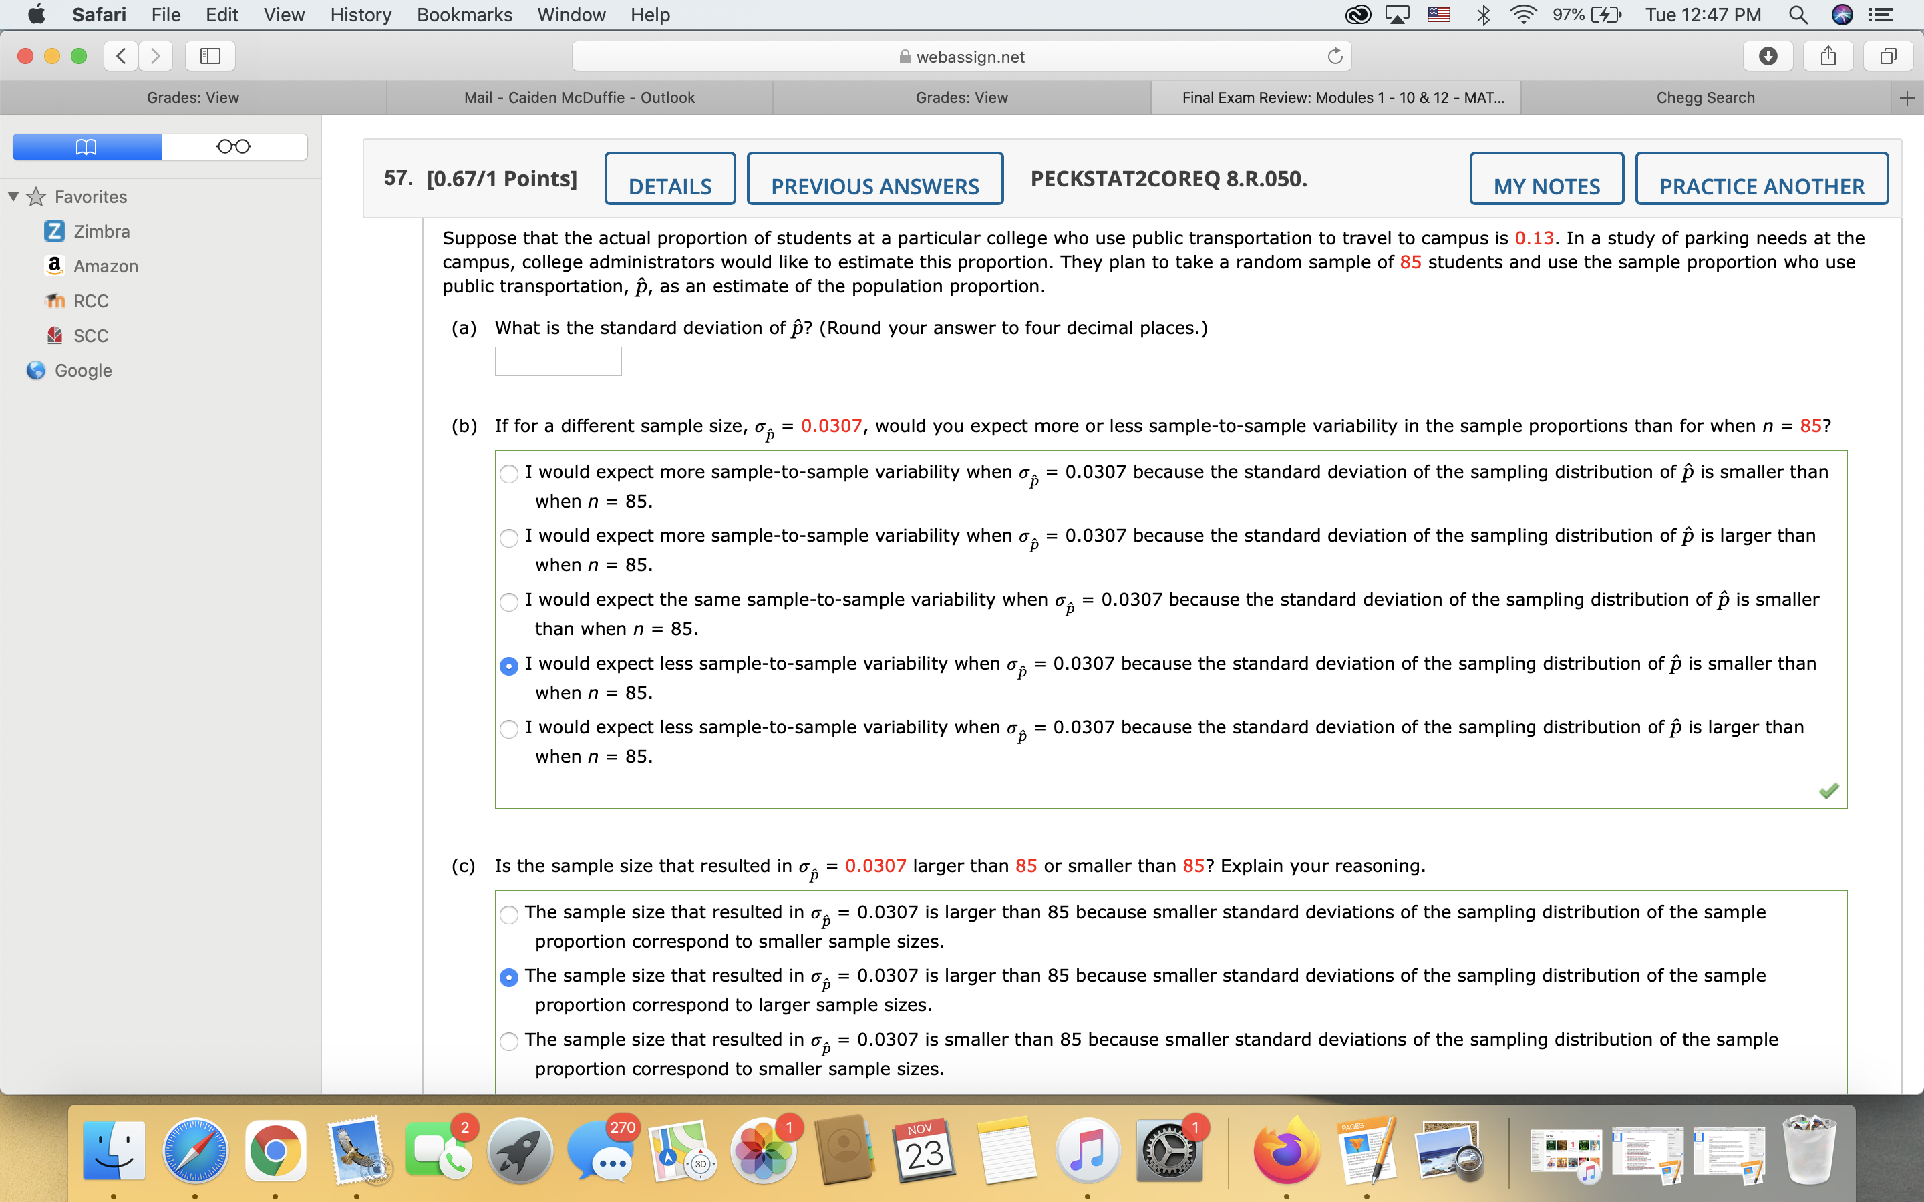Collapse the Favorites section in the sidebar
Viewport: 1924px width, 1202px height.
[12, 196]
